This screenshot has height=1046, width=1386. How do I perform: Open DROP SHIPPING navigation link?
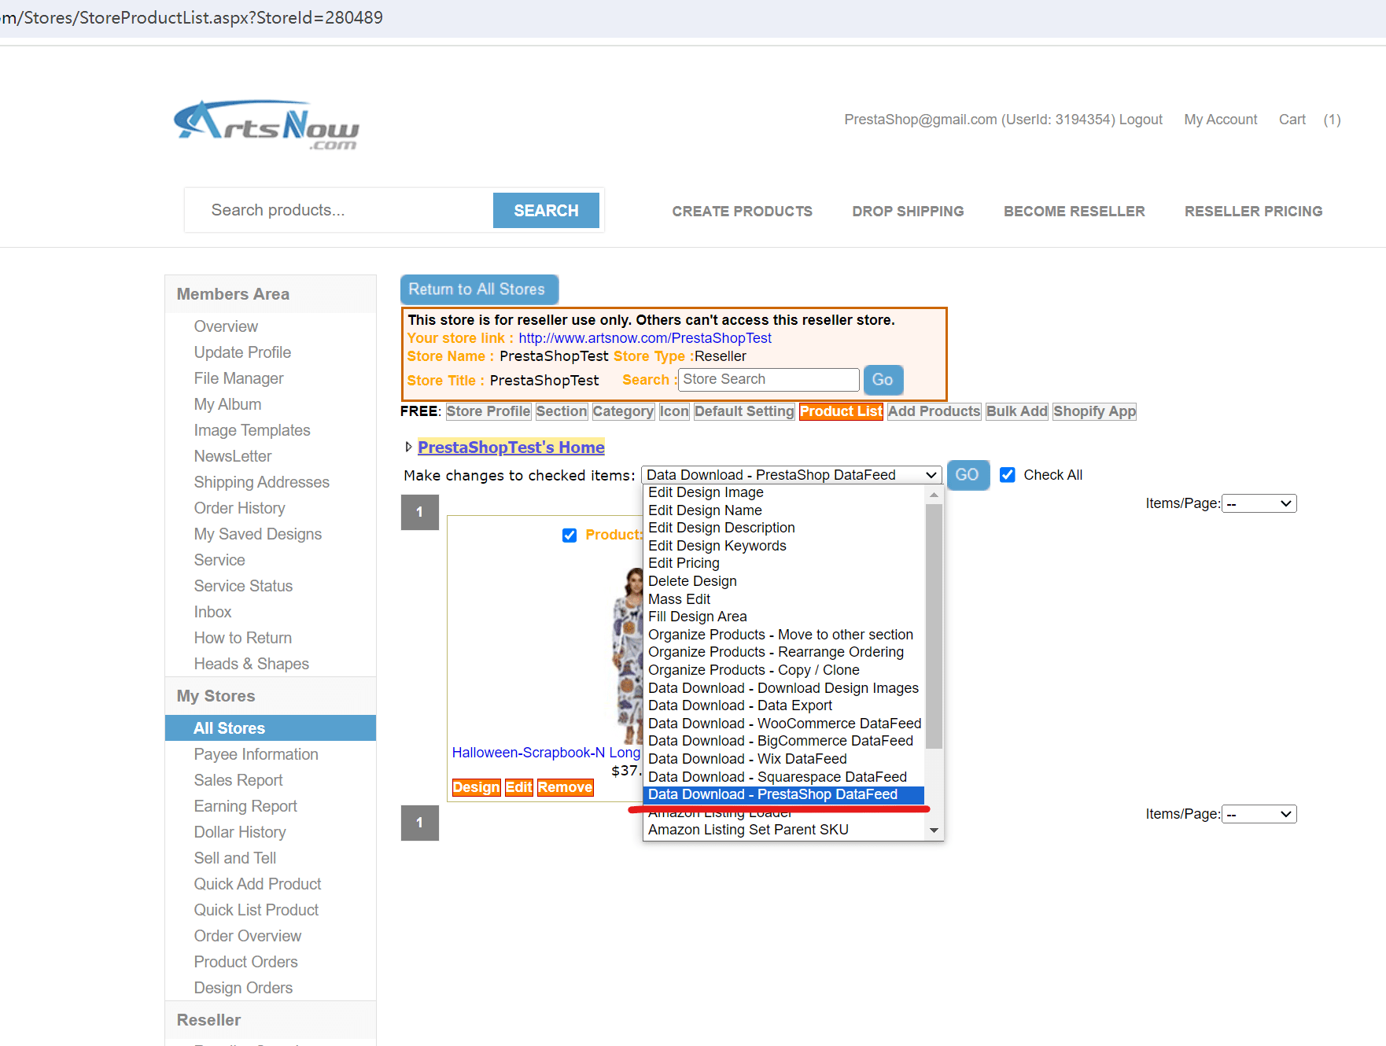(908, 212)
